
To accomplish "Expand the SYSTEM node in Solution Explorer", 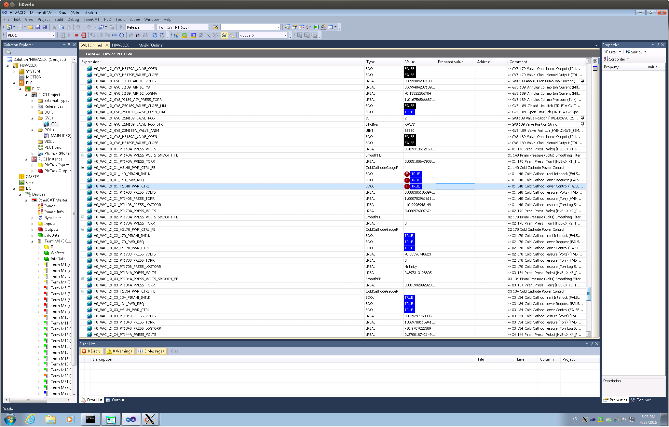I will (x=14, y=71).
